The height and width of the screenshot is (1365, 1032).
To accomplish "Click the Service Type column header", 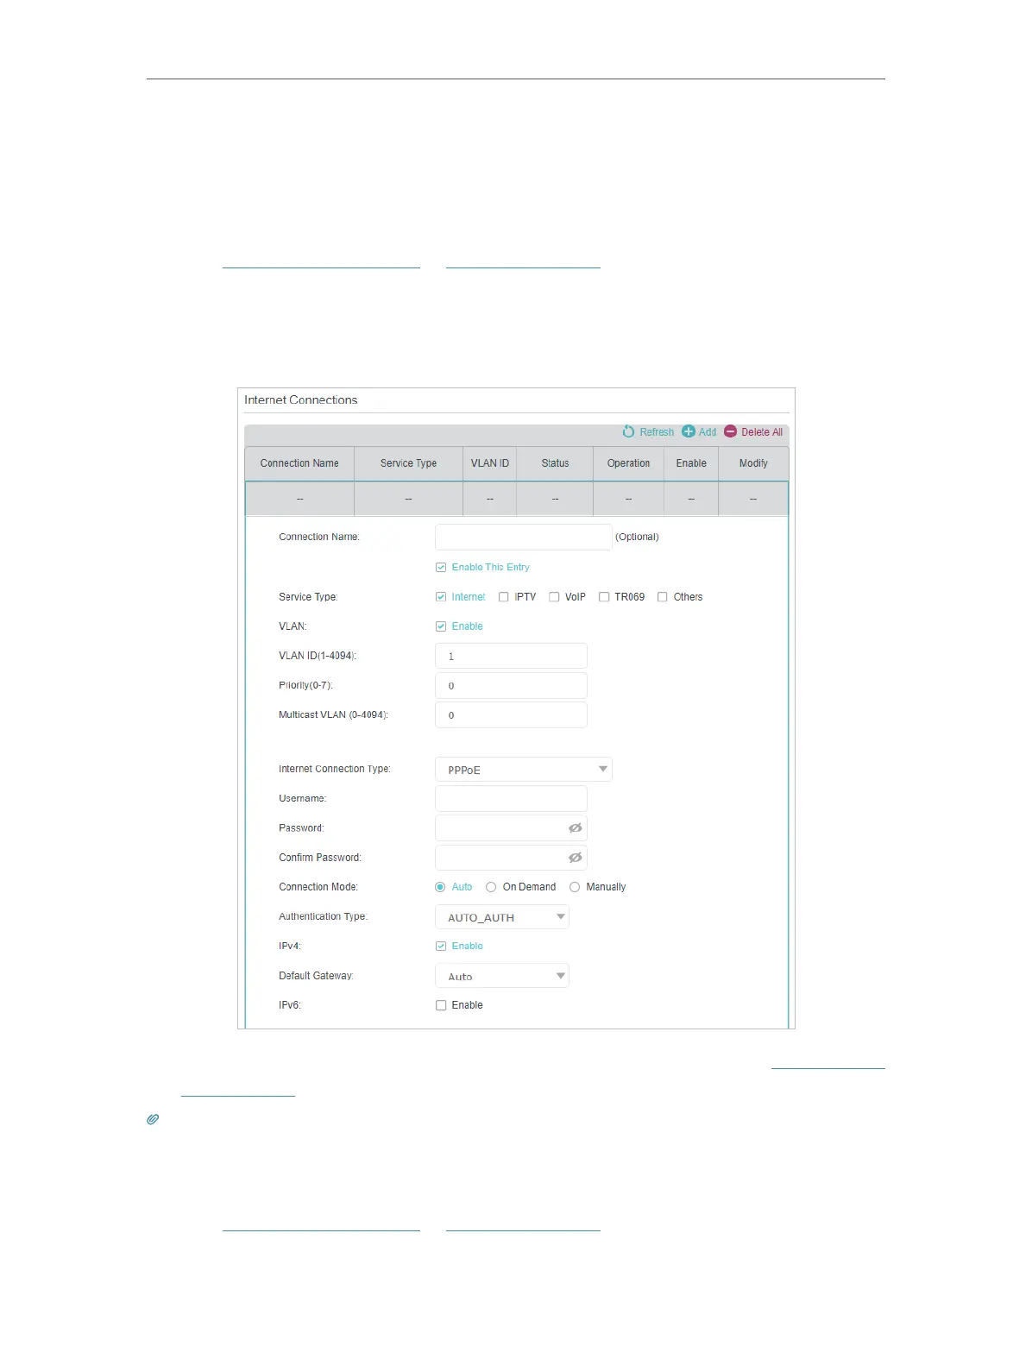I will [408, 463].
